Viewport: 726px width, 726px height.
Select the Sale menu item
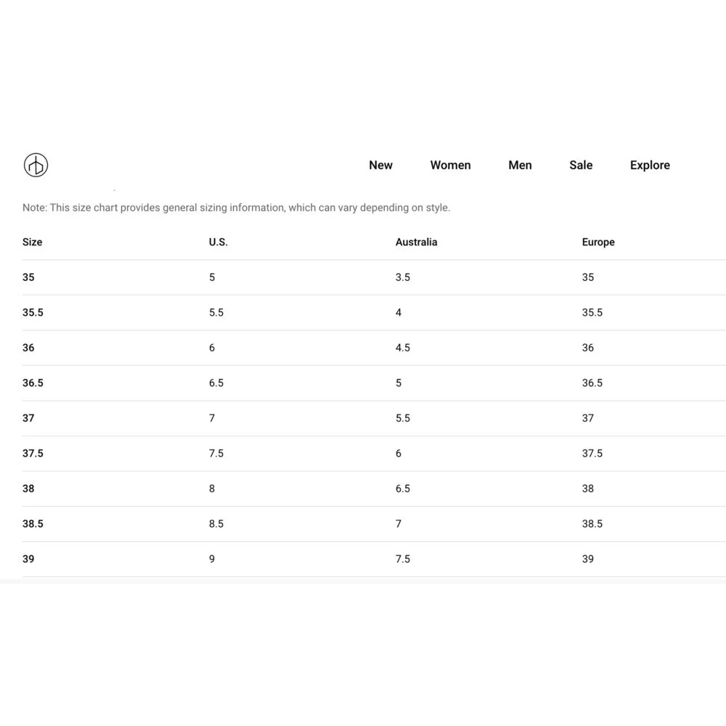(581, 165)
